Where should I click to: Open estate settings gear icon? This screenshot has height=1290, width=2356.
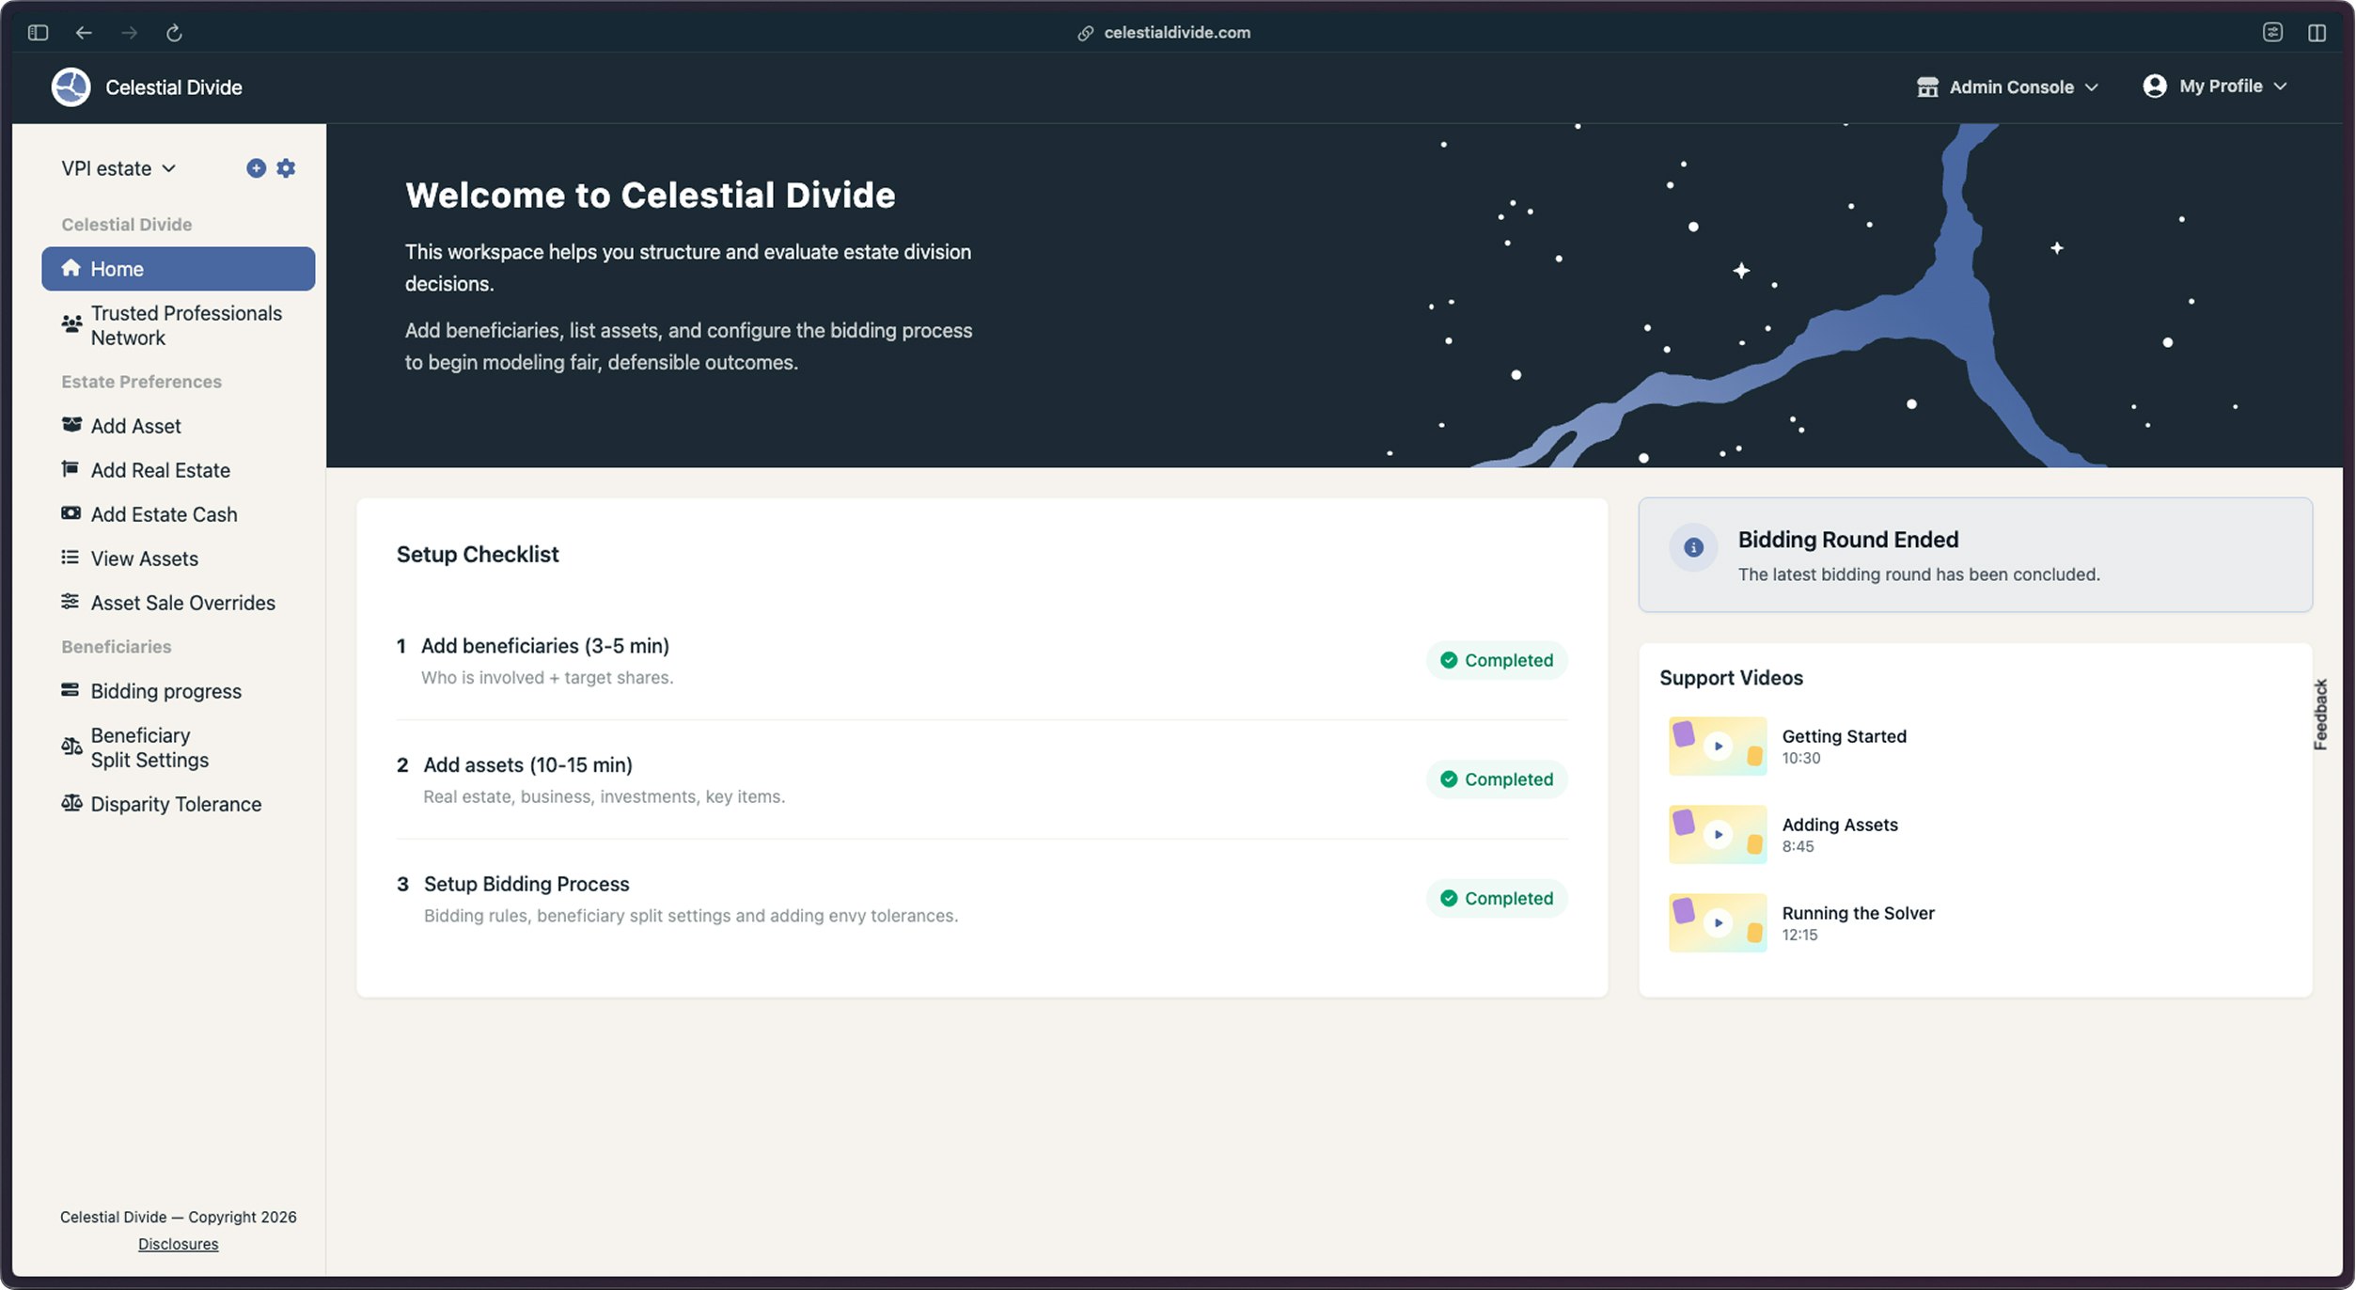click(286, 168)
